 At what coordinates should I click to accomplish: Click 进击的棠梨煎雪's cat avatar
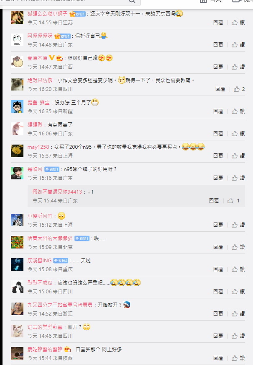click(x=17, y=331)
